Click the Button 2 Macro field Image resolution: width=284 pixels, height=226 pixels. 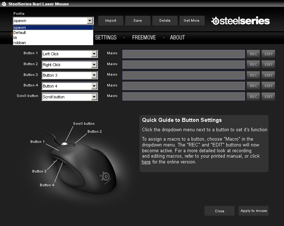point(184,64)
